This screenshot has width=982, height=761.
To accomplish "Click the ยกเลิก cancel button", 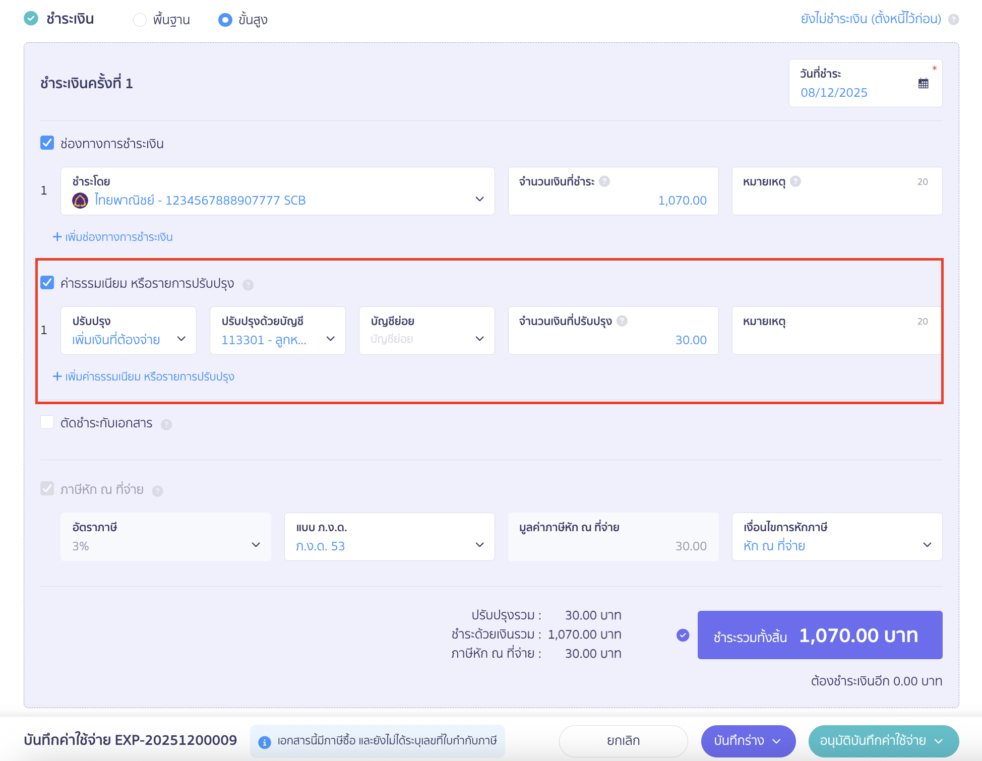I will click(x=623, y=741).
